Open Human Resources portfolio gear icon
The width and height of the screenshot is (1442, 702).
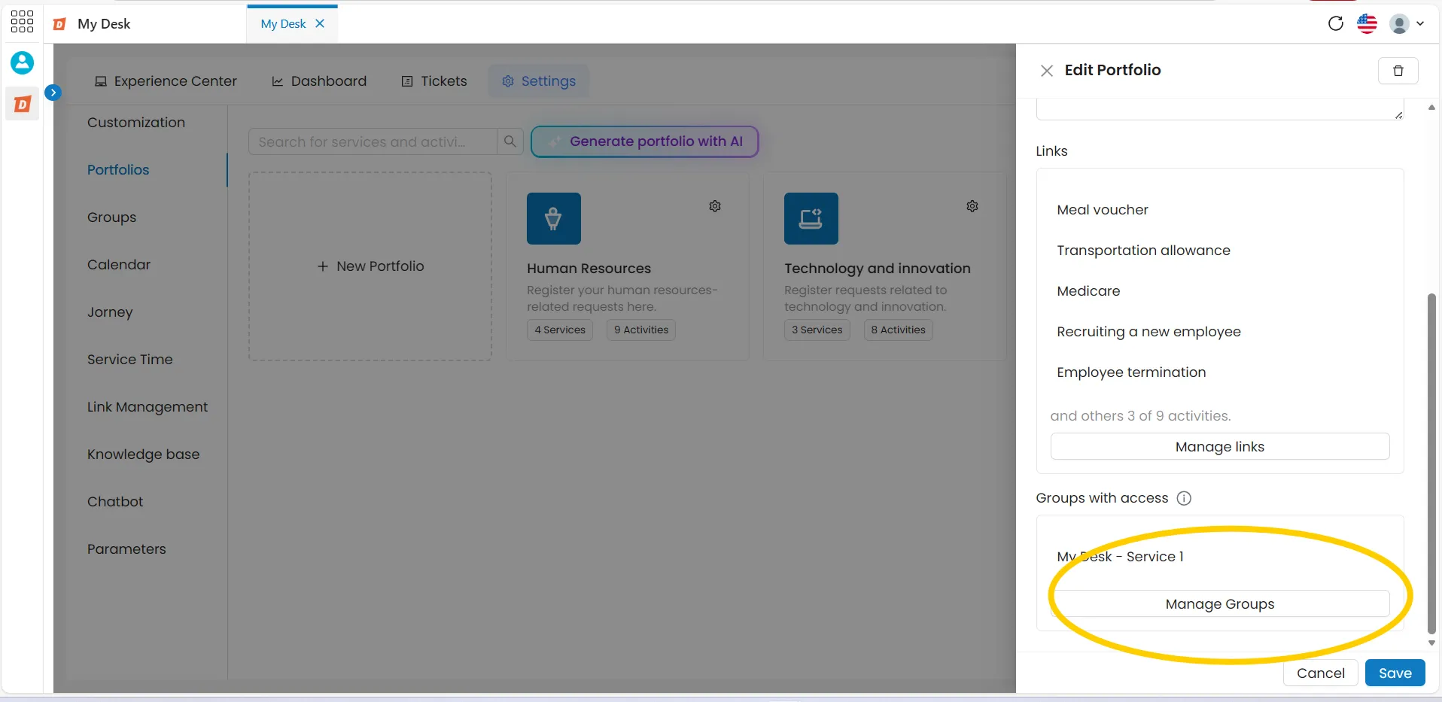715,206
